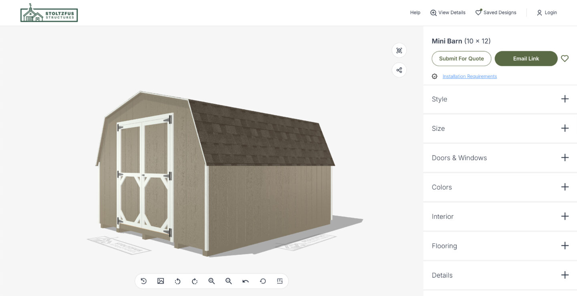This screenshot has height=296, width=577.
Task: Open the Installation Requirements link
Action: pyautogui.click(x=470, y=76)
